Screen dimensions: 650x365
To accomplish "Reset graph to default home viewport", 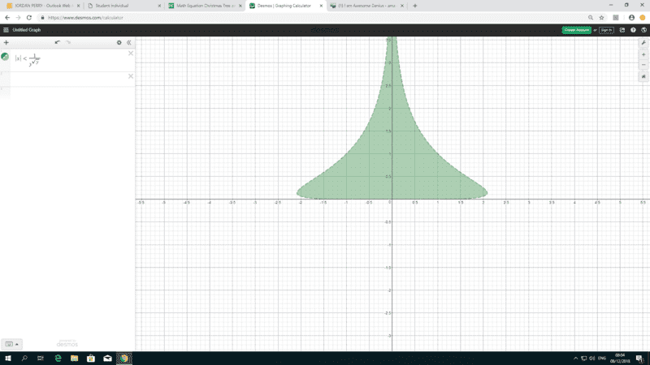I will tap(643, 77).
